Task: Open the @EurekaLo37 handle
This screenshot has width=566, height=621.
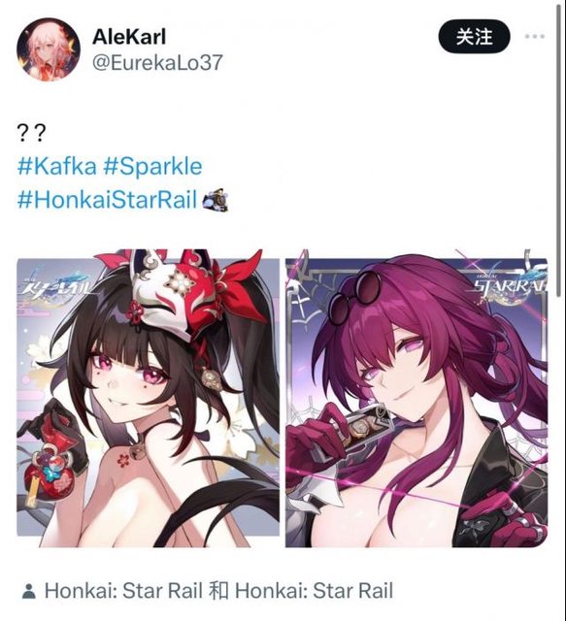Action: [157, 62]
